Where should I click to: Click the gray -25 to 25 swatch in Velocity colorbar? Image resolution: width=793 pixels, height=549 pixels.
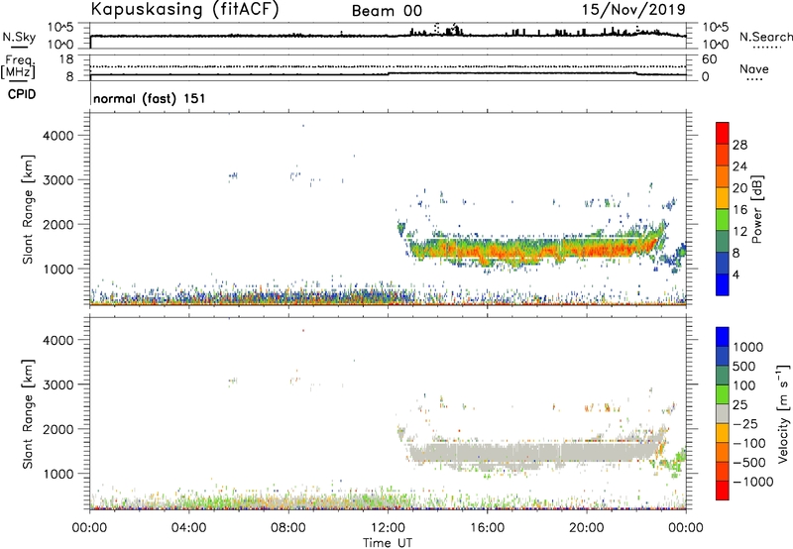point(723,413)
